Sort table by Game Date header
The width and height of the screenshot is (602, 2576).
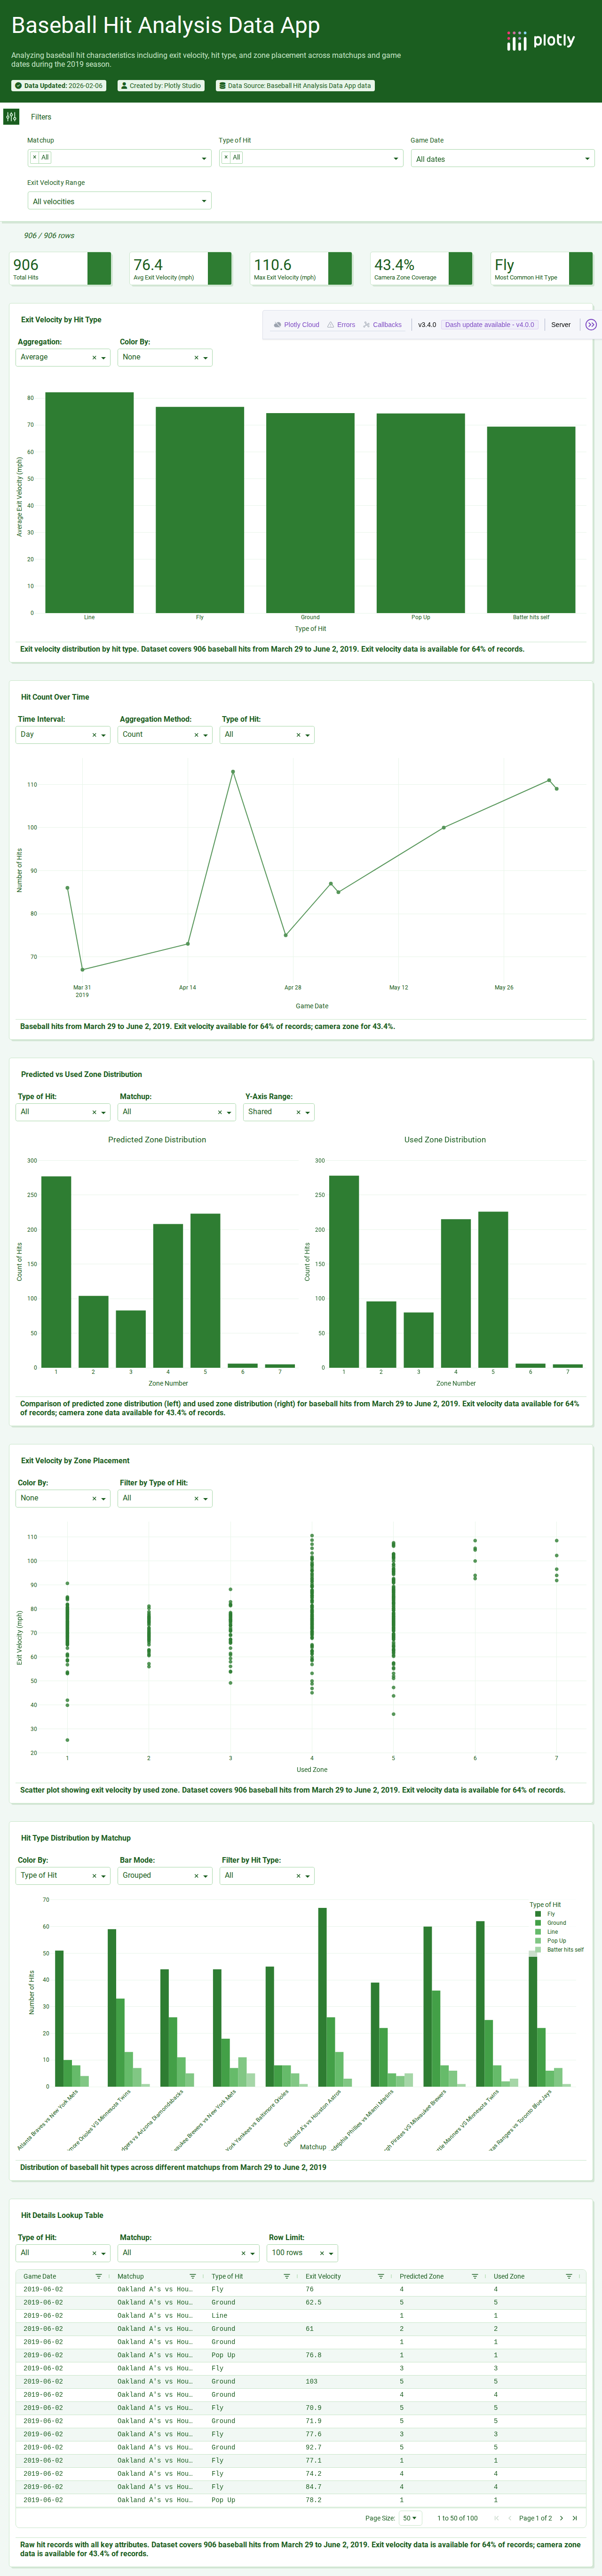40,2276
